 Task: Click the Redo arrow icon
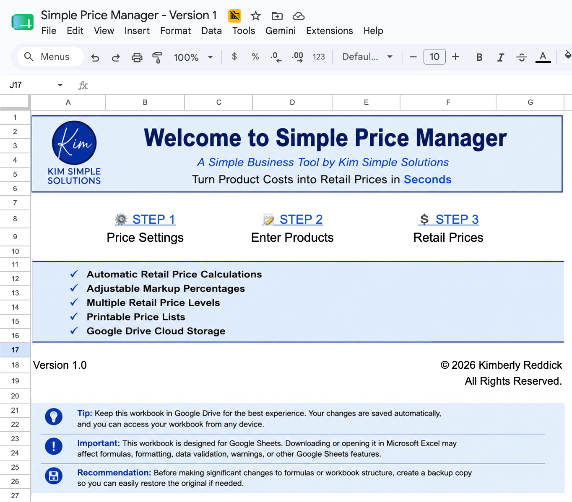pos(116,57)
